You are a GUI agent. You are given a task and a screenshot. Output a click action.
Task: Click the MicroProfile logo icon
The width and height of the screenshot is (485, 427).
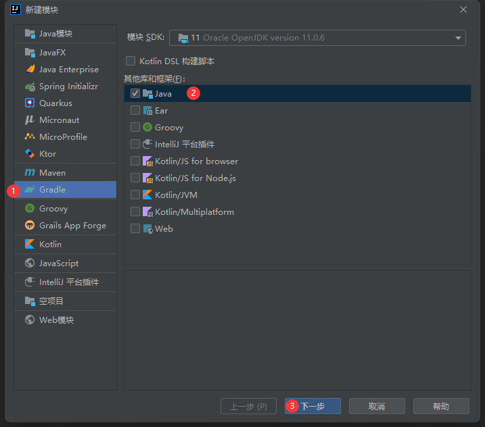coord(30,136)
